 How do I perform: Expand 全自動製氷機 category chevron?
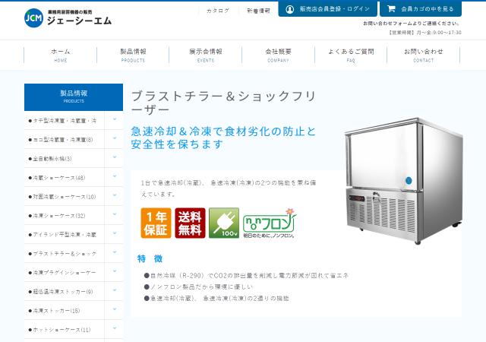pyautogui.click(x=115, y=157)
